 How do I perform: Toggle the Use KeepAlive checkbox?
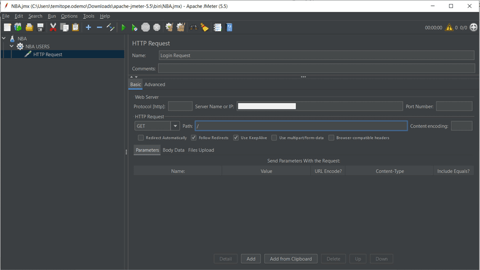point(236,138)
